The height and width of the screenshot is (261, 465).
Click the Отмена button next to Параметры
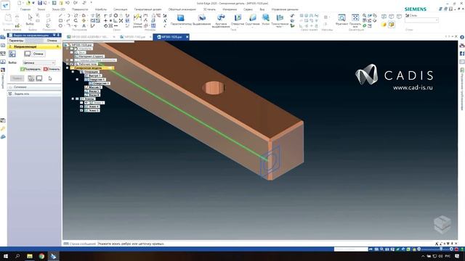52,41
